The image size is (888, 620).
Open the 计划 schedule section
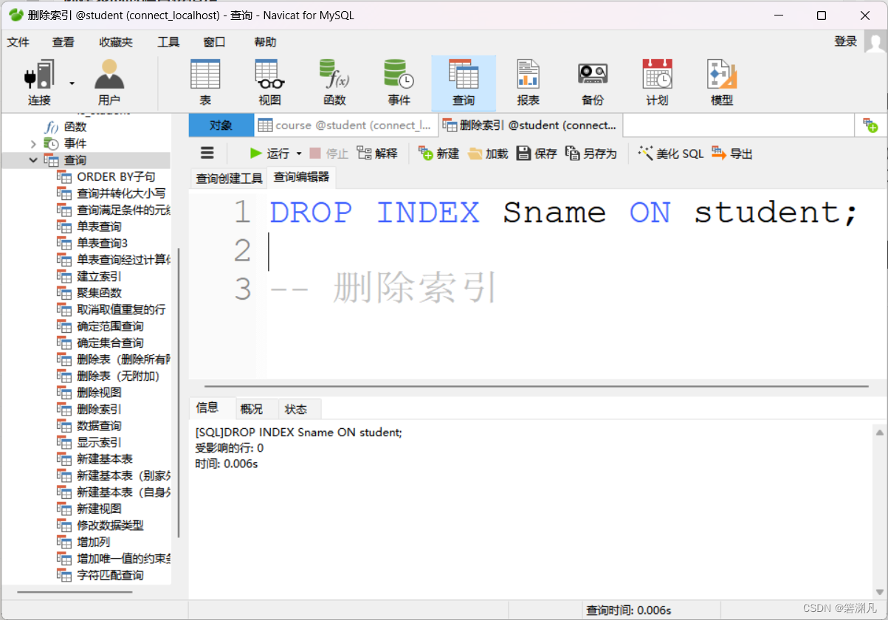(657, 83)
